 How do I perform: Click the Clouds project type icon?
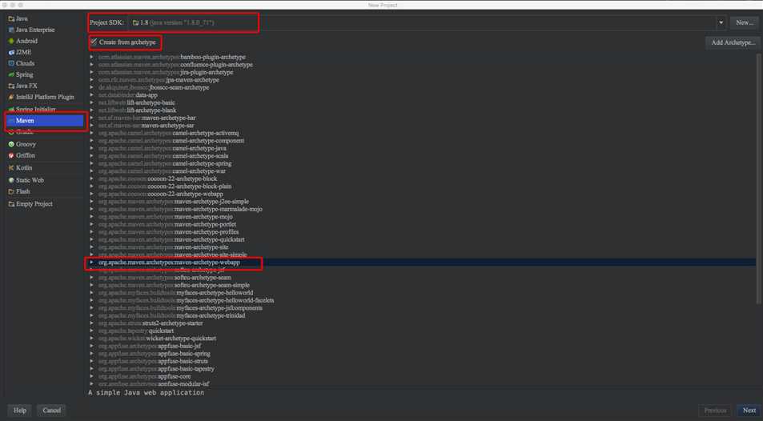pyautogui.click(x=11, y=63)
